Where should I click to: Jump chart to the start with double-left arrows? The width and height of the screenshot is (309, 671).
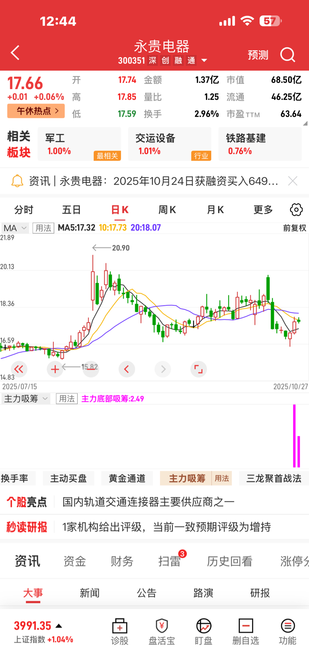click(19, 369)
